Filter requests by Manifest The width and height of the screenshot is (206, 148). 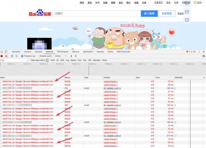tap(97, 60)
